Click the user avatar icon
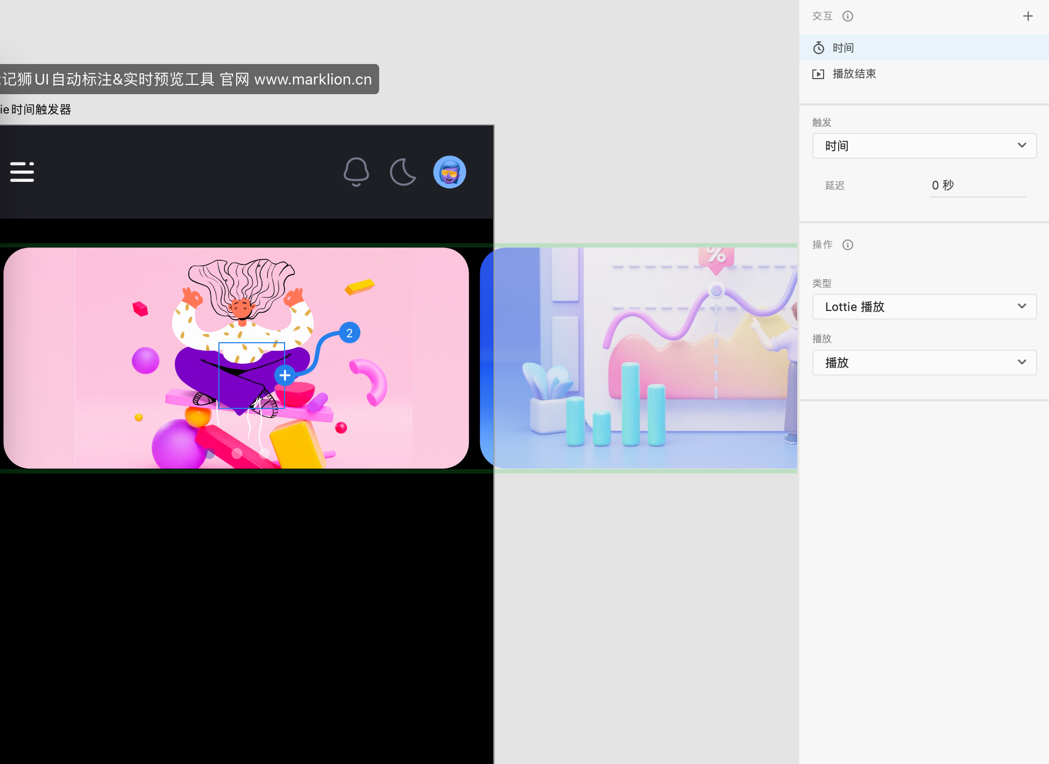Image resolution: width=1049 pixels, height=764 pixels. coord(450,172)
